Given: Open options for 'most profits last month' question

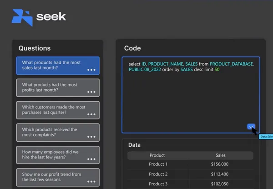Looking at the screenshot, I should (91, 92).
